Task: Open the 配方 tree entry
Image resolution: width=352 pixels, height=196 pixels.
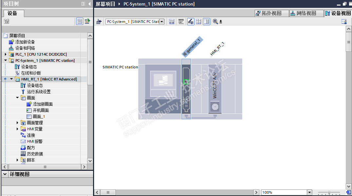Action: point(31,148)
